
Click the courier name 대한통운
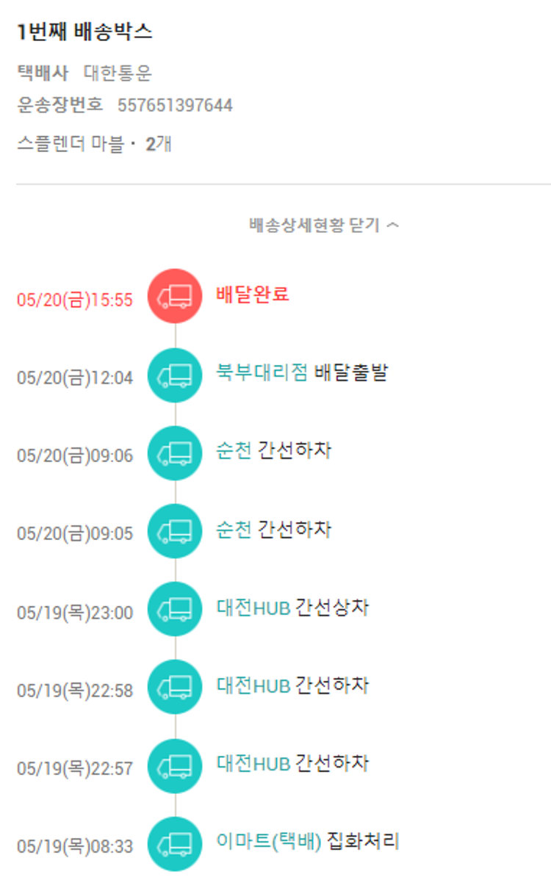point(118,73)
